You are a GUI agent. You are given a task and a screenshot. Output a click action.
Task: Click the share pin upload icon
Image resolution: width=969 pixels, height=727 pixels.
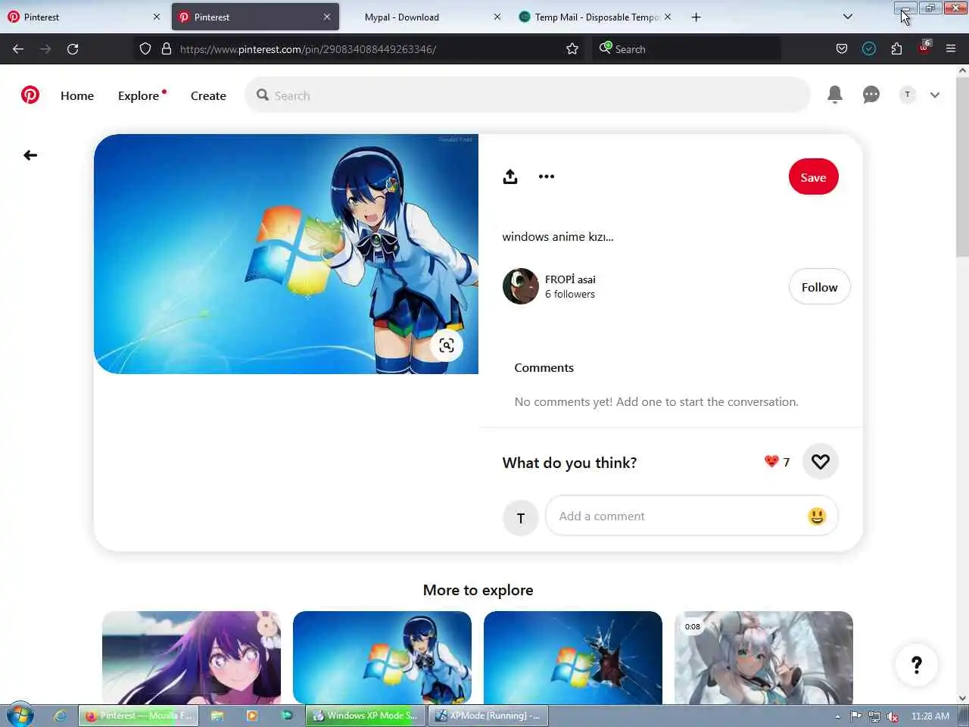coord(510,176)
